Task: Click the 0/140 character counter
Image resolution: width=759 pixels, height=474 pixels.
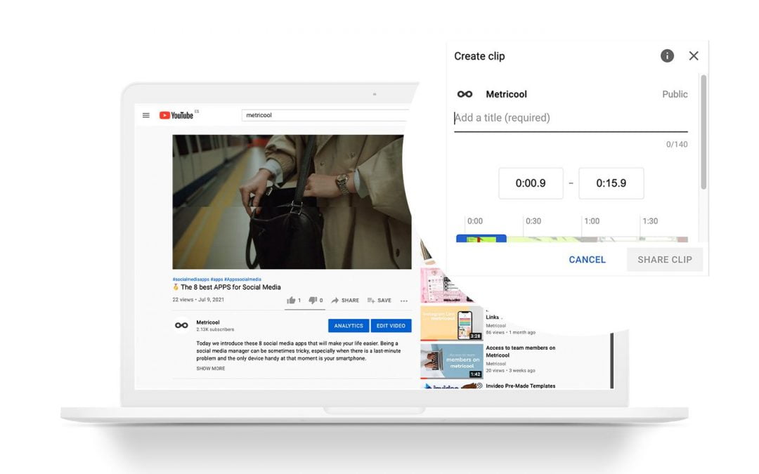Action: point(677,144)
